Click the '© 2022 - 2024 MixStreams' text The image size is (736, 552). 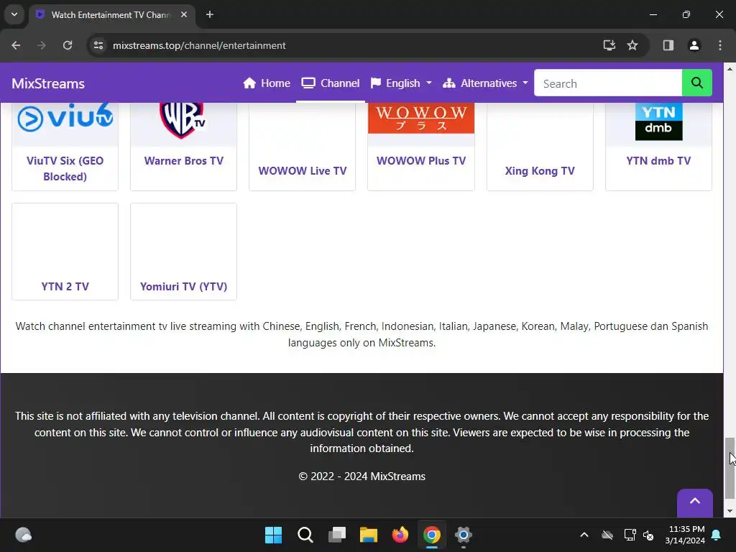(362, 476)
